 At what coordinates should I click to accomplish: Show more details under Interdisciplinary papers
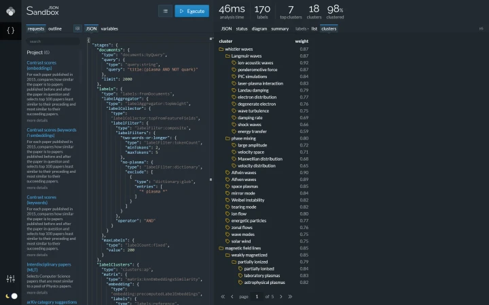37,293
